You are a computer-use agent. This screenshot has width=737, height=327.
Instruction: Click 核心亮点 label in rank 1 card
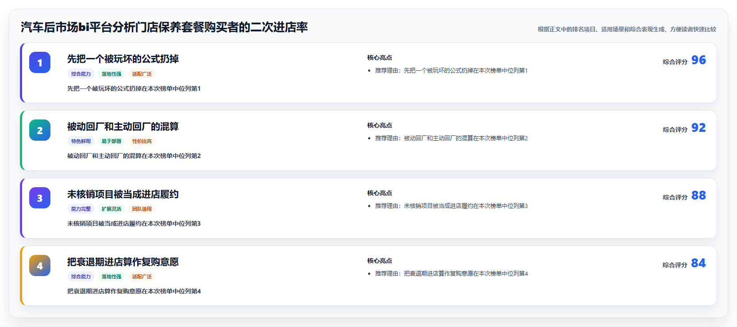coord(380,58)
